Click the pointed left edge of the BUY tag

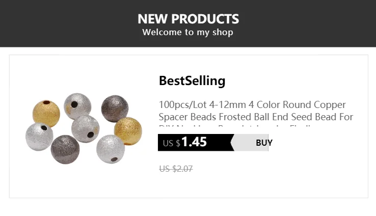233,143
